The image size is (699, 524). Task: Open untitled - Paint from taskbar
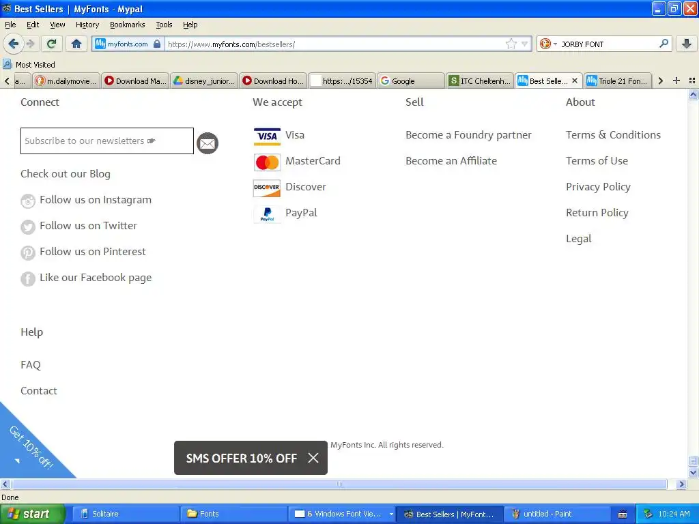[x=557, y=514]
